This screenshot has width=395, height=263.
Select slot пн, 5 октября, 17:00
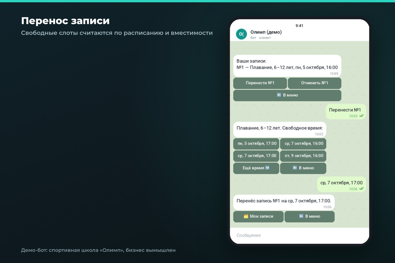pos(256,144)
